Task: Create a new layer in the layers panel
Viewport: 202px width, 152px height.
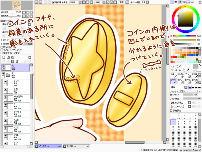Action: (x=4, y=57)
